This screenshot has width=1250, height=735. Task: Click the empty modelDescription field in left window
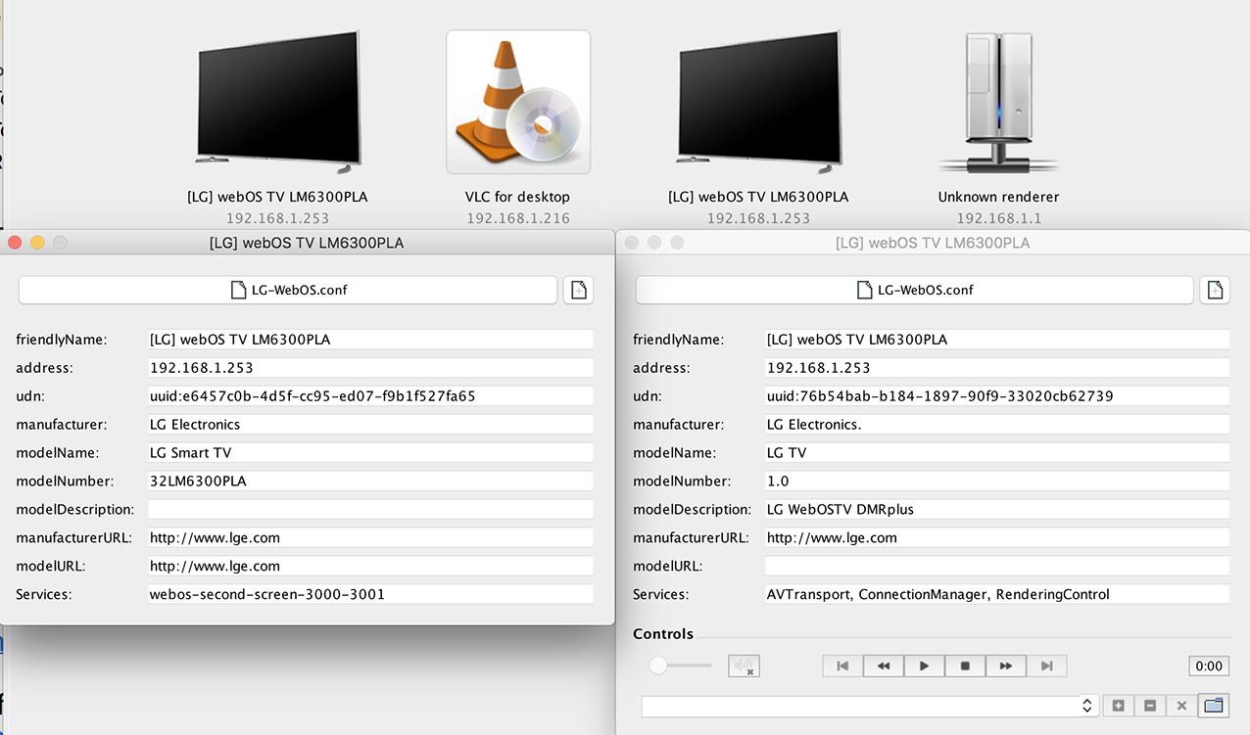point(370,510)
